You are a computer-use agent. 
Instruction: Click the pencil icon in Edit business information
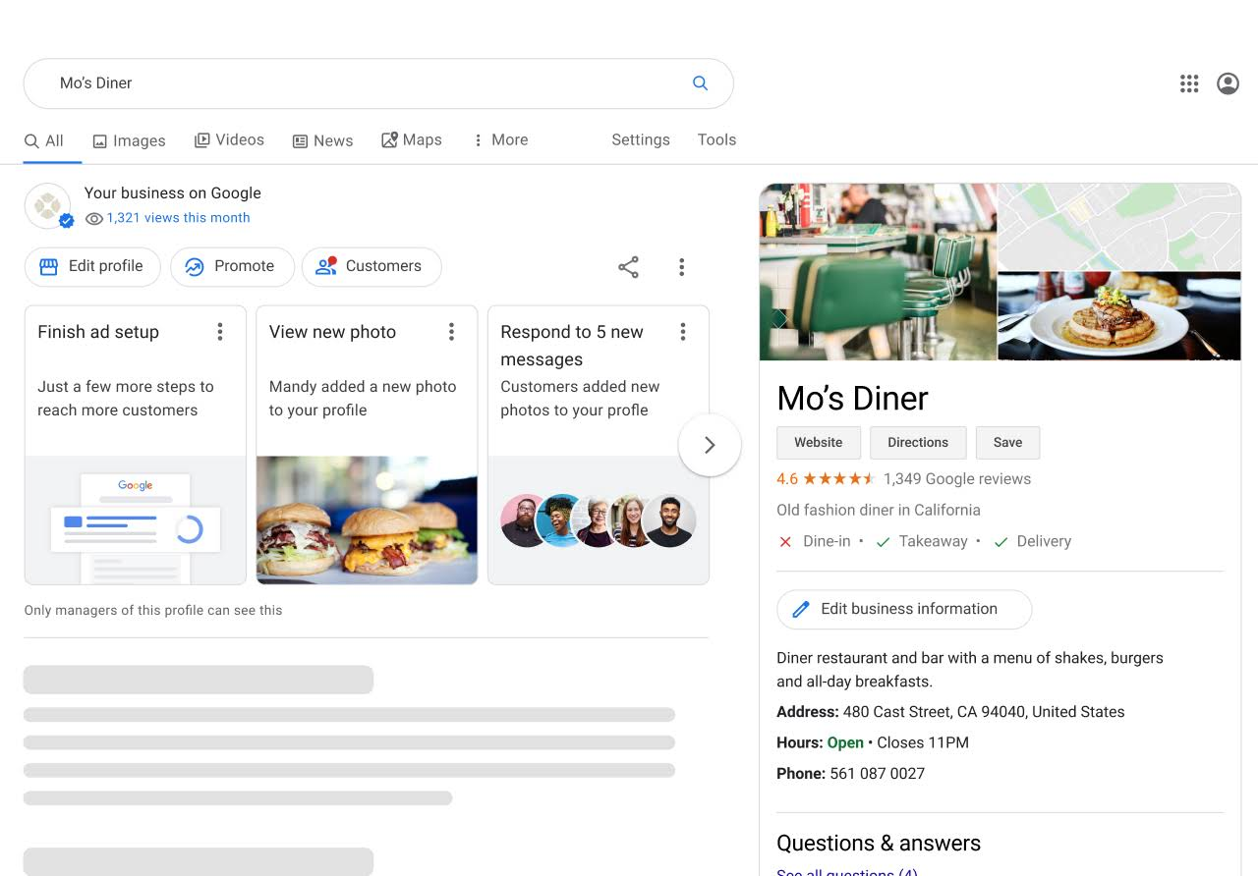pos(801,610)
